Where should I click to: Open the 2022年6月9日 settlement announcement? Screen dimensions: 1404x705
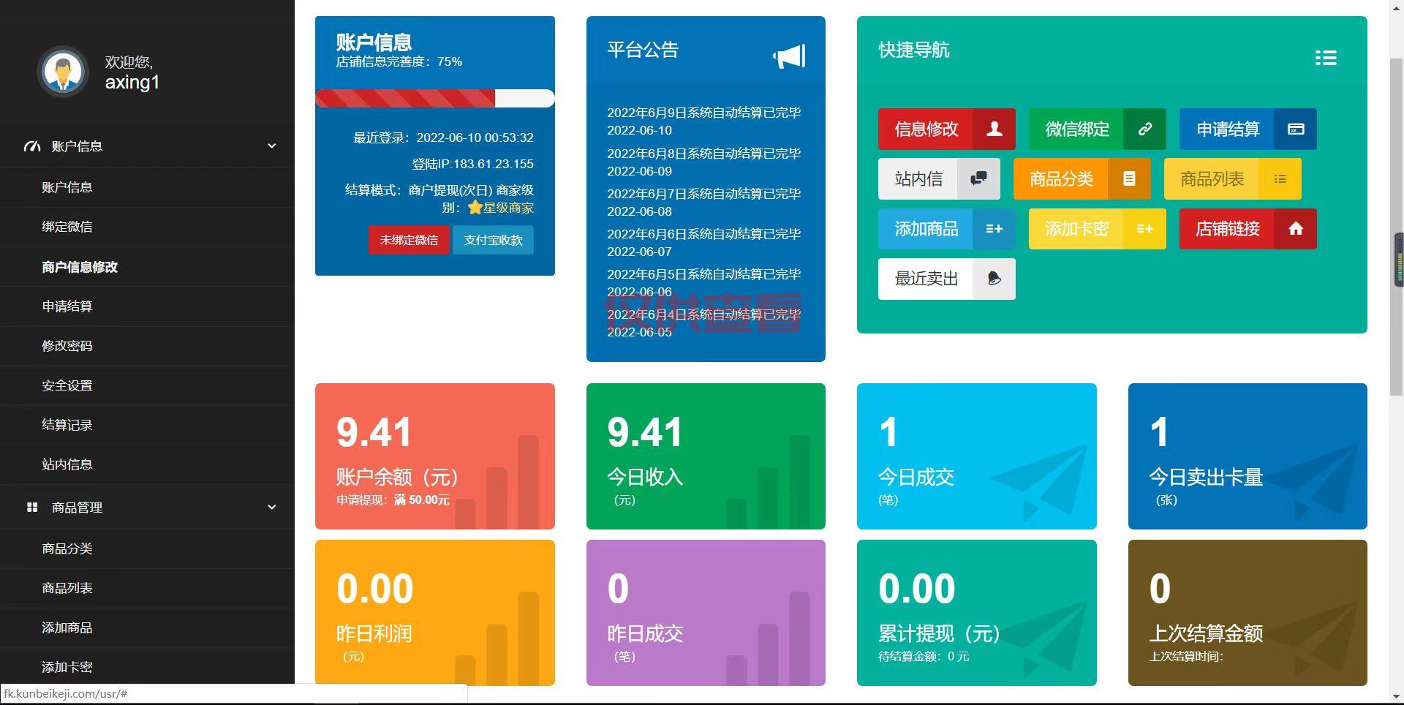click(x=703, y=113)
